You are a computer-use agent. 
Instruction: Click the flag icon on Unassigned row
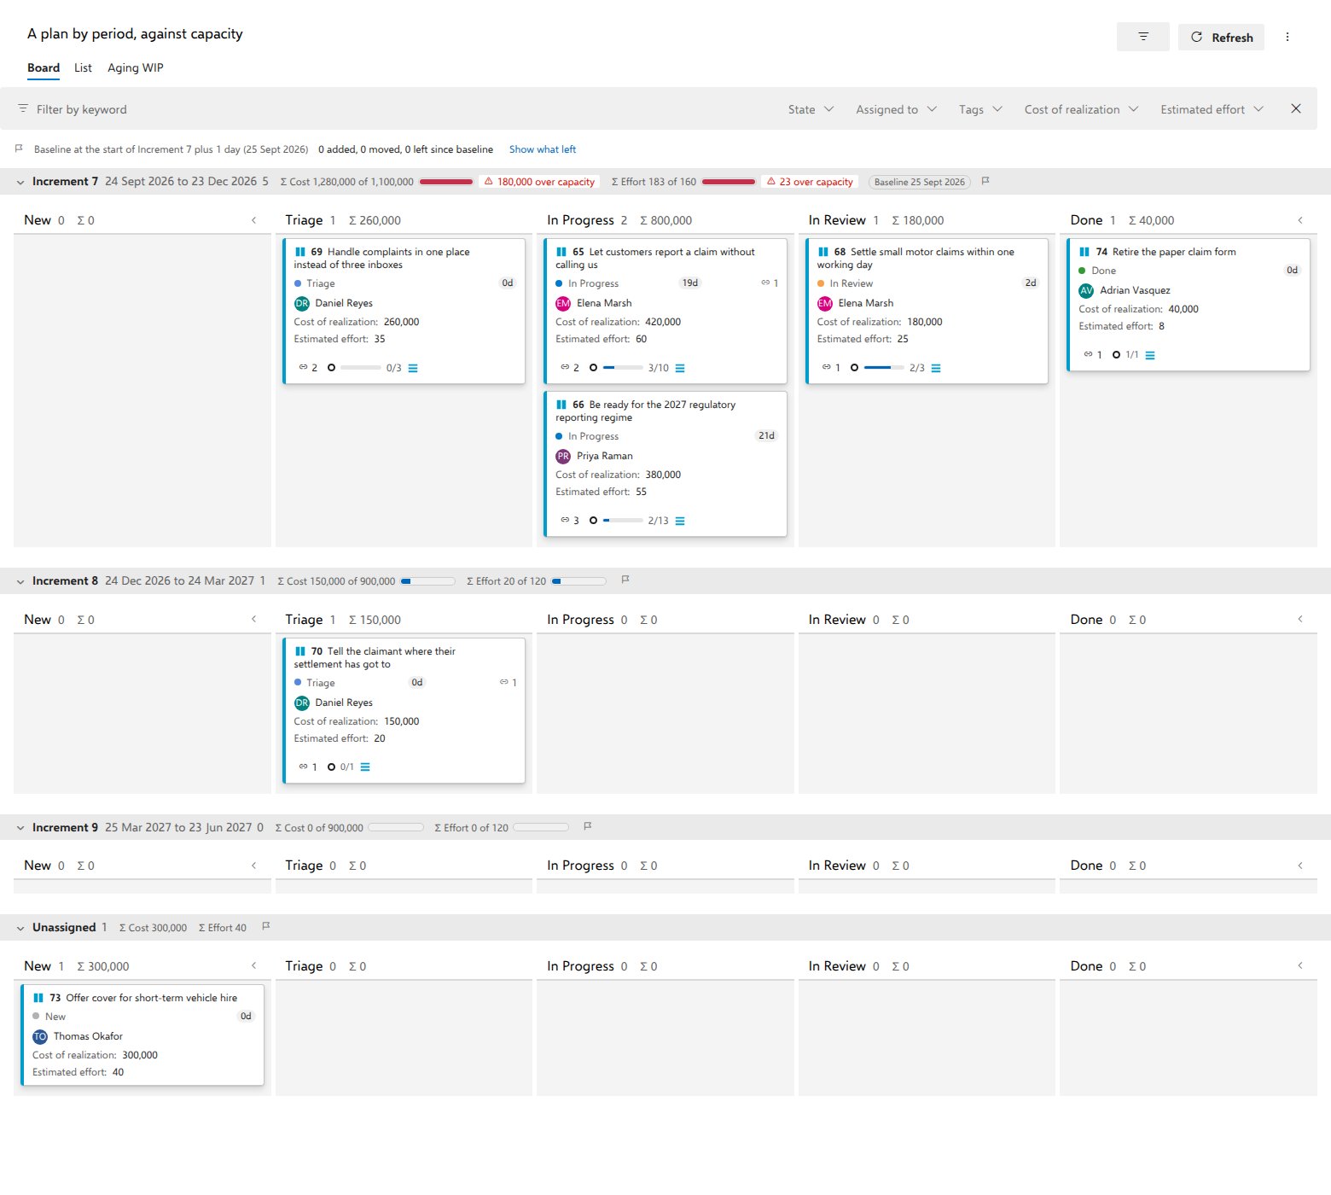pyautogui.click(x=266, y=926)
